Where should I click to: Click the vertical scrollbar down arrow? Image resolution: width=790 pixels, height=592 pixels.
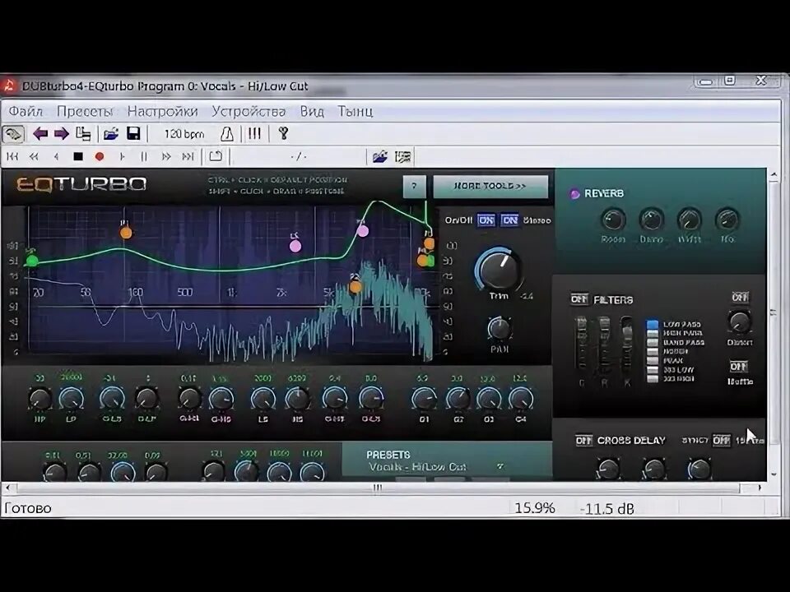click(774, 474)
